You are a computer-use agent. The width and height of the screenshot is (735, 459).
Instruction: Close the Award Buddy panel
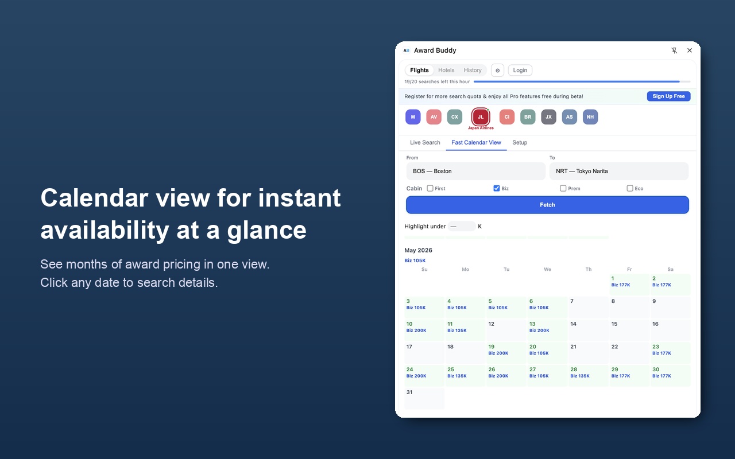pos(690,50)
